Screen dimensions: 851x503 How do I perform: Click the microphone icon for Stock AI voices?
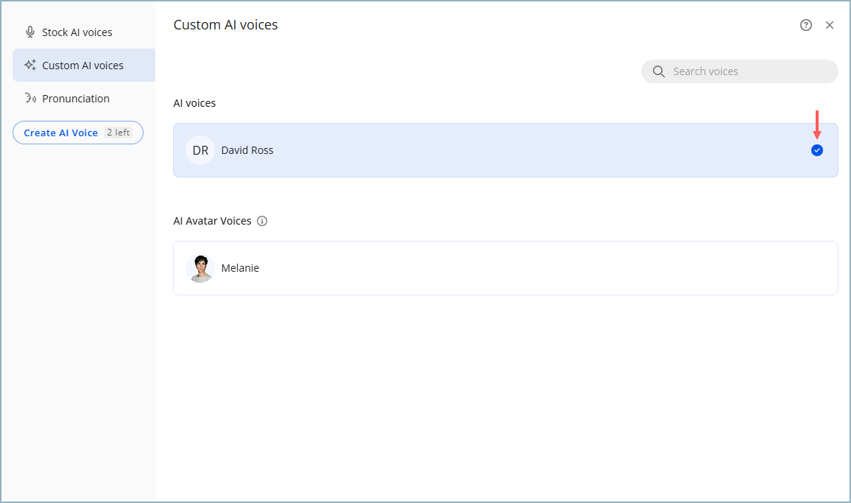click(x=30, y=32)
